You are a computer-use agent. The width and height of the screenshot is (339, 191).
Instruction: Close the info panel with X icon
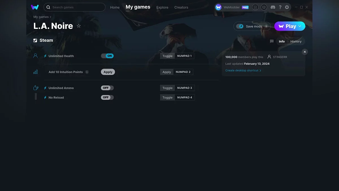tap(305, 52)
